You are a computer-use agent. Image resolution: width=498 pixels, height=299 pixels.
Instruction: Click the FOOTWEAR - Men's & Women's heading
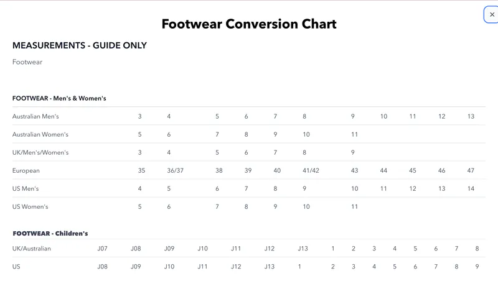[59, 98]
